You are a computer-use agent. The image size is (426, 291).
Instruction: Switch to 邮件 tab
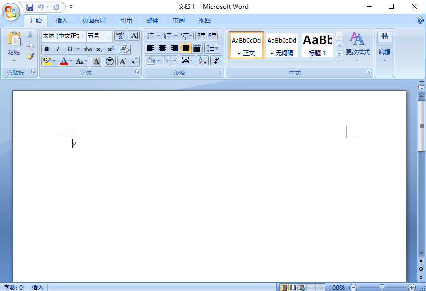pos(152,21)
